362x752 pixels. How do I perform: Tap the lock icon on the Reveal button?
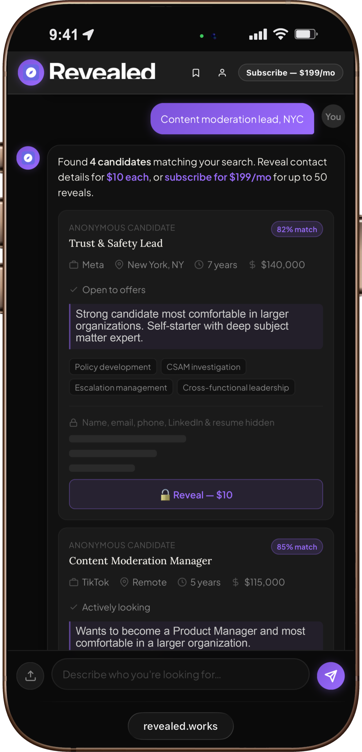[165, 494]
